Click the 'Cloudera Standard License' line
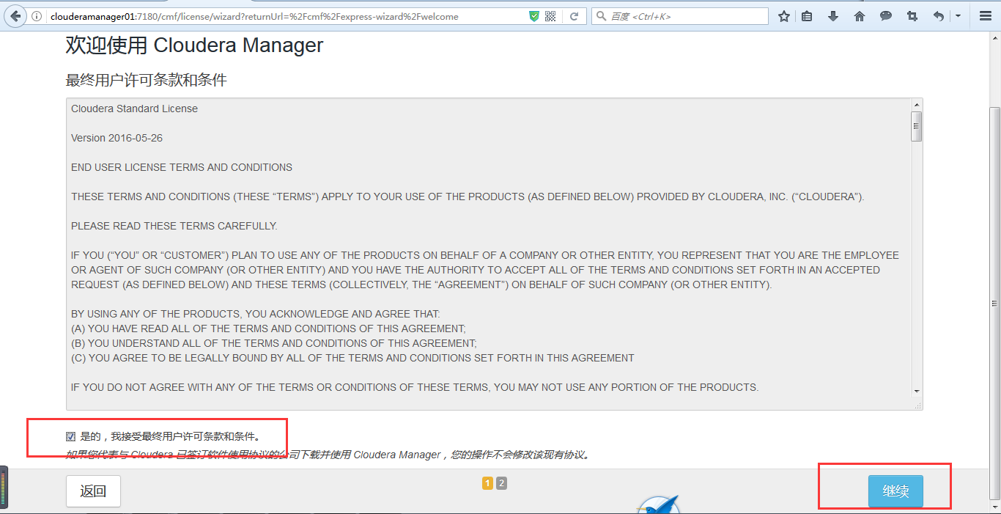This screenshot has width=1001, height=514. (x=134, y=109)
